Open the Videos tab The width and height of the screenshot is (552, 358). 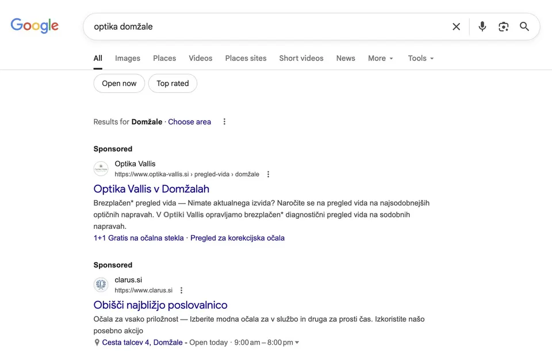(x=200, y=59)
